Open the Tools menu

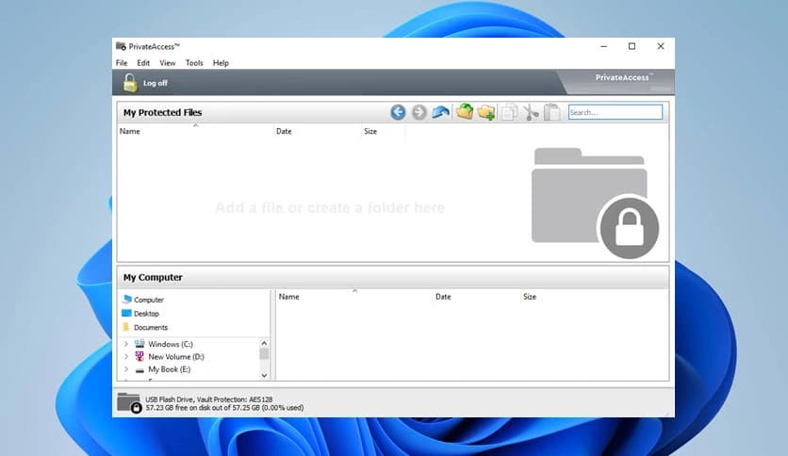pyautogui.click(x=194, y=63)
